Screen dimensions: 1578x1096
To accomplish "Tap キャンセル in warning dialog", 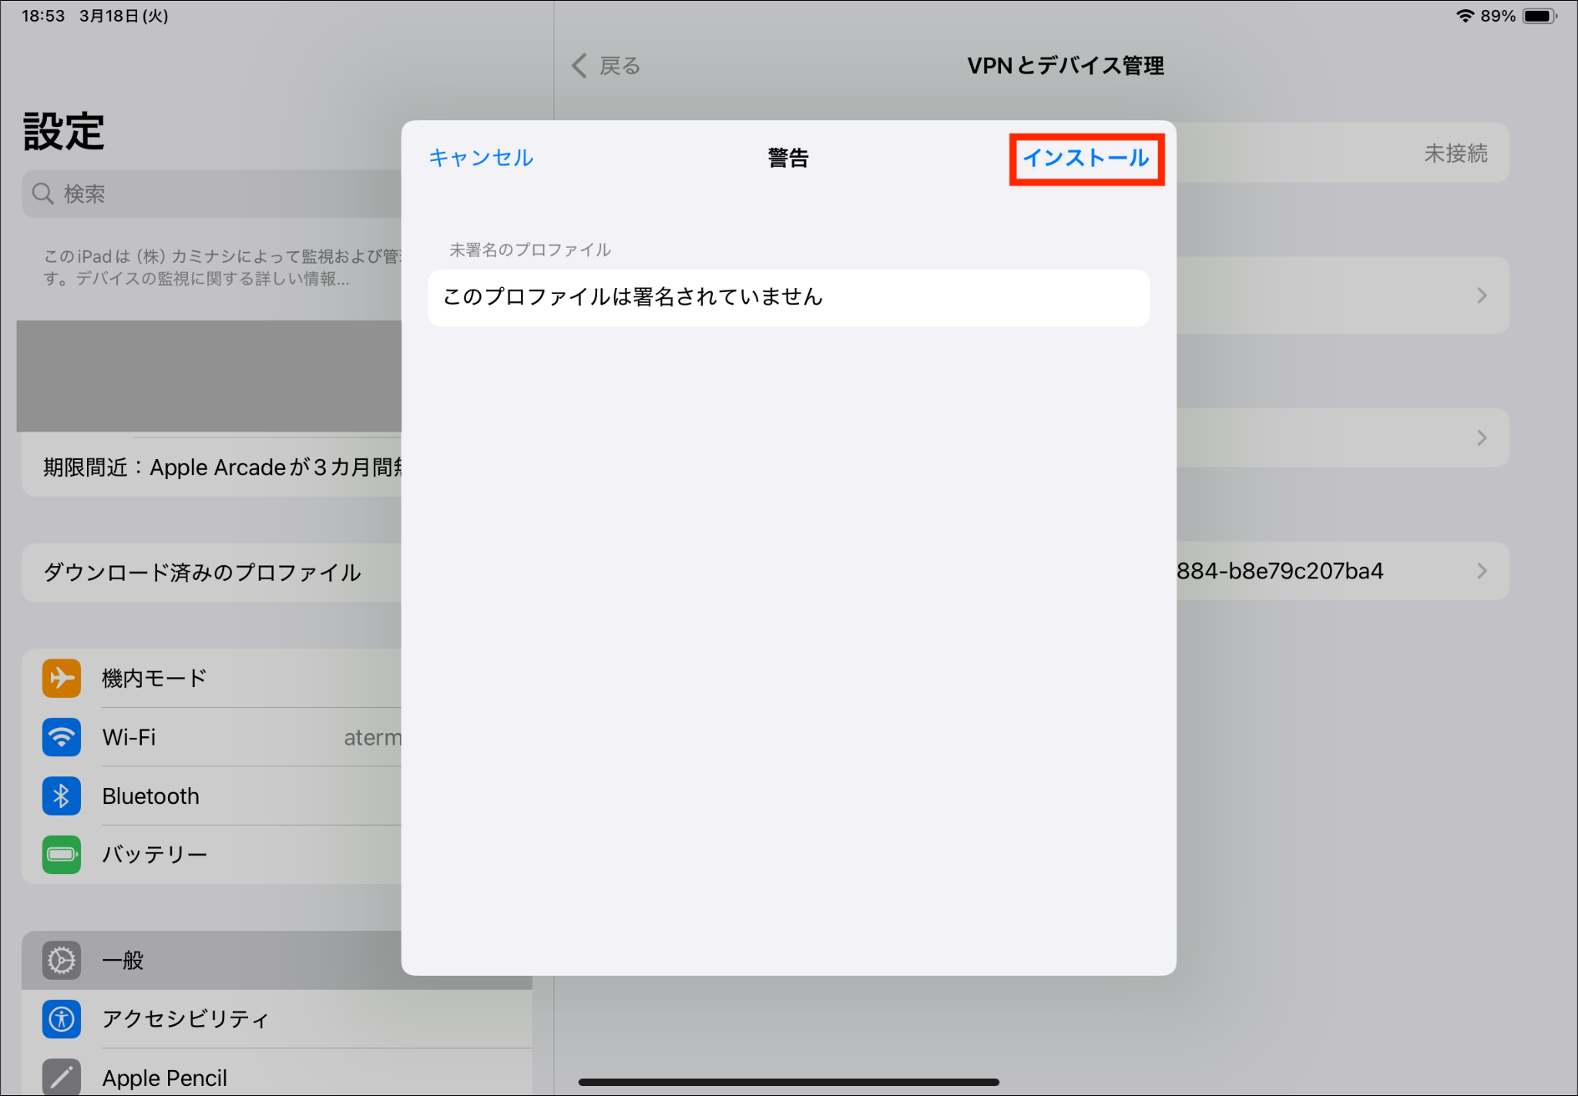I will [x=481, y=158].
